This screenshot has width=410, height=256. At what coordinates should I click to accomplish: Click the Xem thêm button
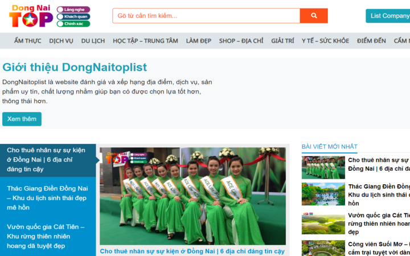[22, 119]
